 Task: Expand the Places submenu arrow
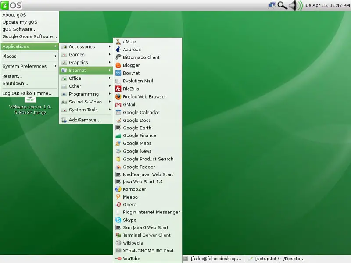[55, 56]
